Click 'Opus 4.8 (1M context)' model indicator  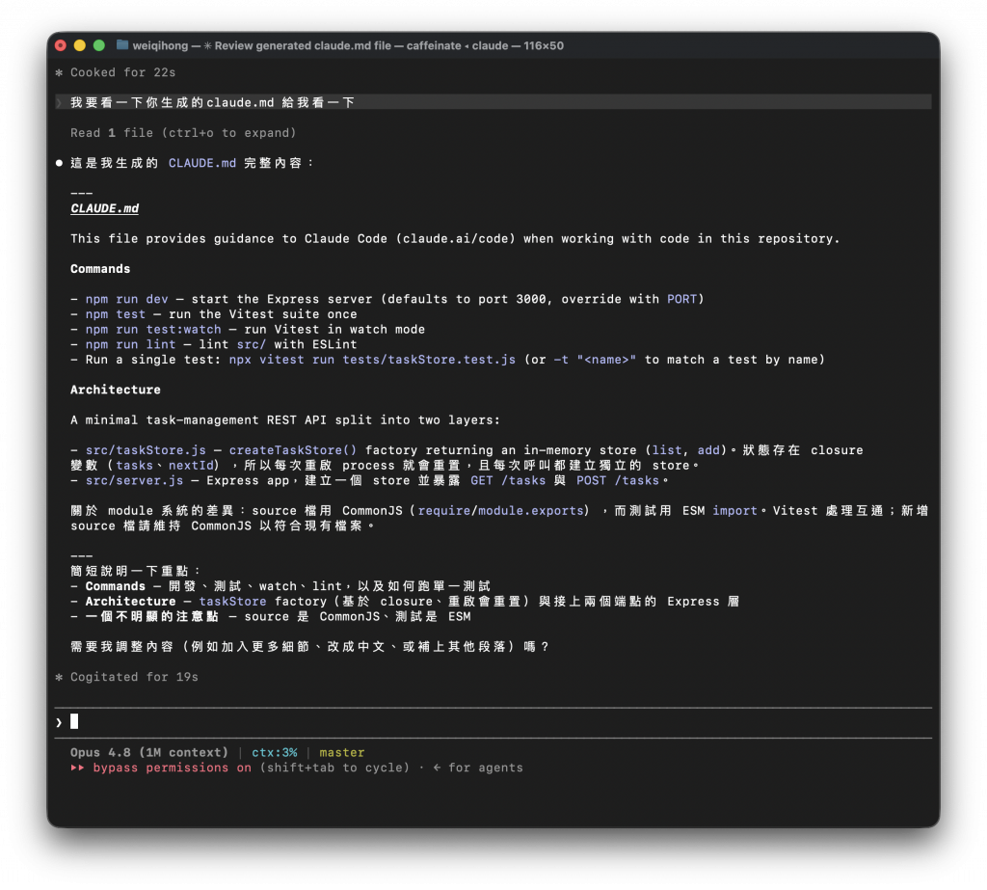coord(149,753)
